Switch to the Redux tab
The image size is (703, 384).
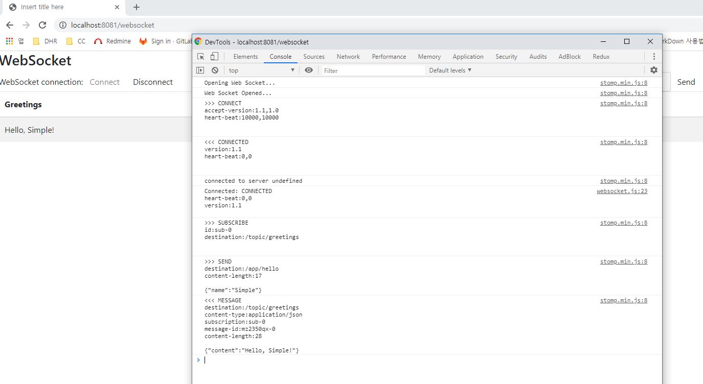pos(601,57)
